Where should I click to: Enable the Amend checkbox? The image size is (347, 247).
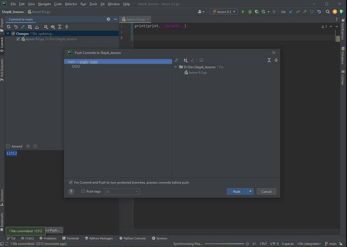point(8,147)
